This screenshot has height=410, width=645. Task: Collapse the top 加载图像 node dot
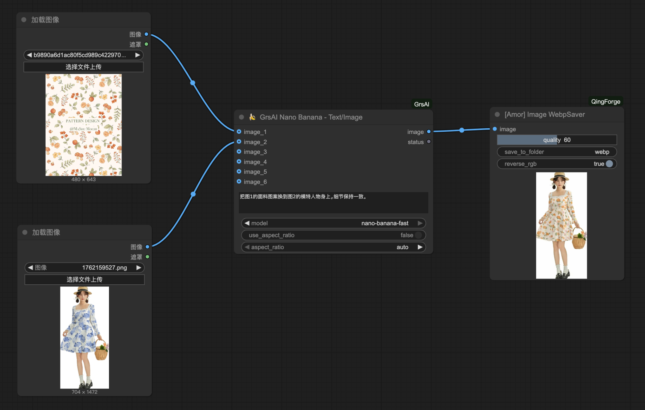24,20
